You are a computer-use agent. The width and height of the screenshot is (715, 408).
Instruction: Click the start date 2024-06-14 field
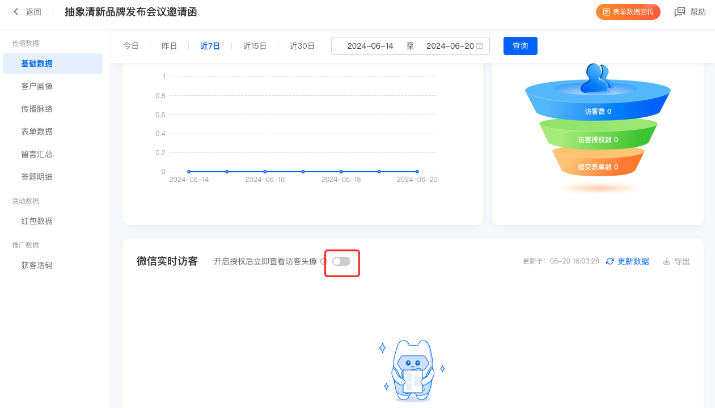[x=370, y=46]
